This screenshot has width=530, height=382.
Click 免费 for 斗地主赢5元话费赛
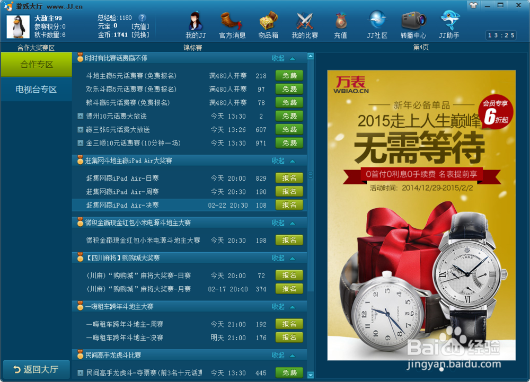pyautogui.click(x=289, y=75)
